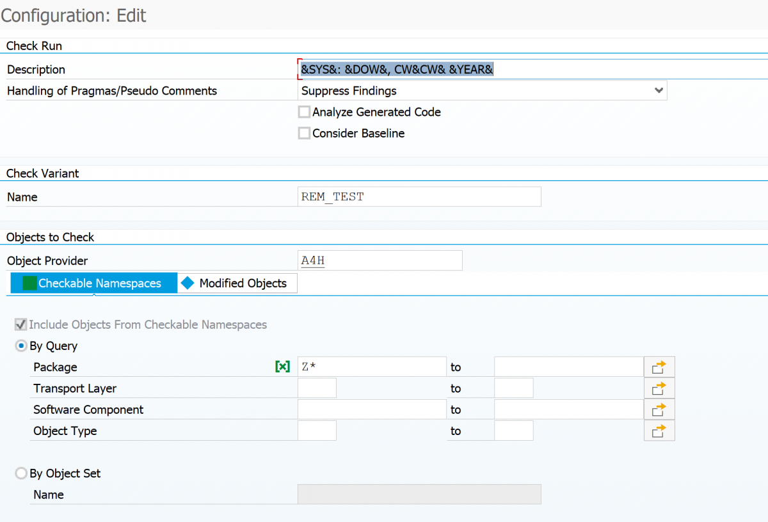768x522 pixels.
Task: Click the green selection option icon beside Package
Action: [282, 367]
